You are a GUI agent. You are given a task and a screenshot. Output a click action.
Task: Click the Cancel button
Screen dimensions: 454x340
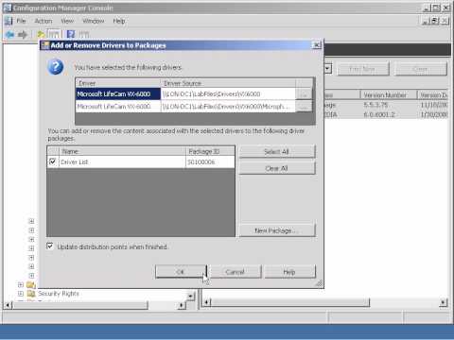pyautogui.click(x=236, y=272)
